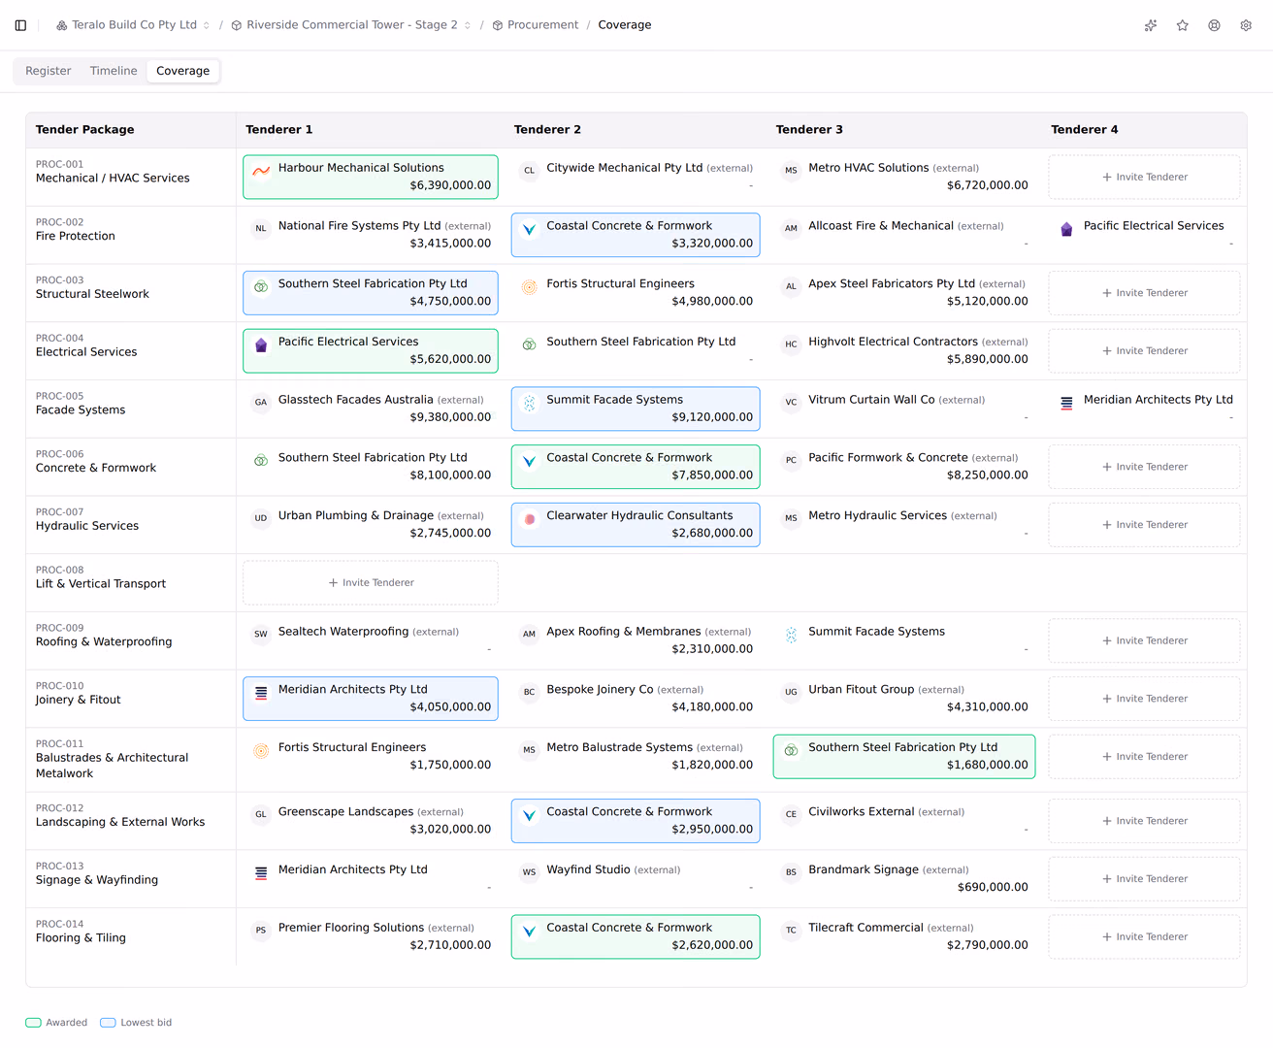The image size is (1273, 1048).
Task: Click the Bespoke Joinery Co $4,180,000.00 bid
Action: click(x=636, y=699)
